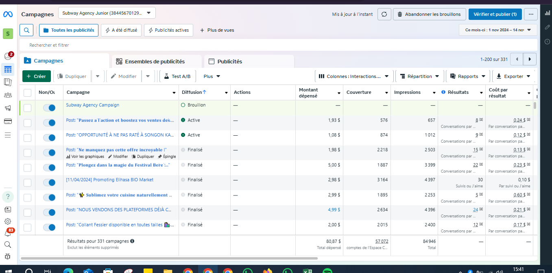
Task: Open the help question mark icon
Action: pyautogui.click(x=8, y=197)
